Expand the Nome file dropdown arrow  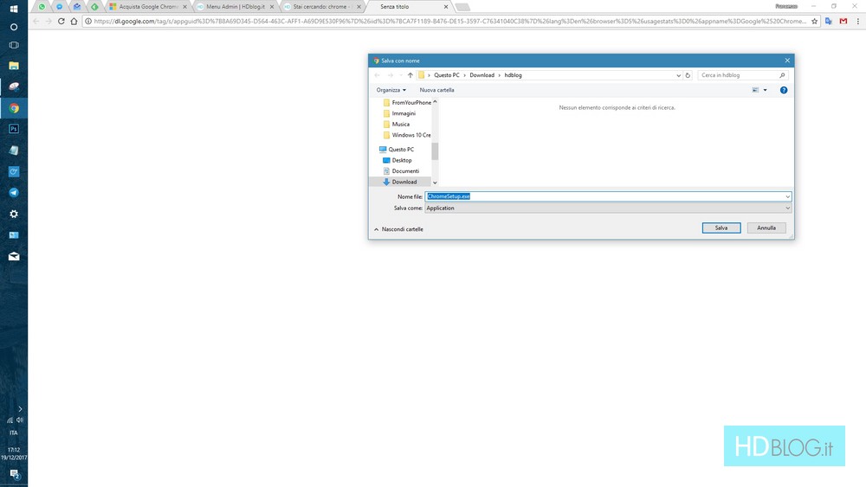787,196
